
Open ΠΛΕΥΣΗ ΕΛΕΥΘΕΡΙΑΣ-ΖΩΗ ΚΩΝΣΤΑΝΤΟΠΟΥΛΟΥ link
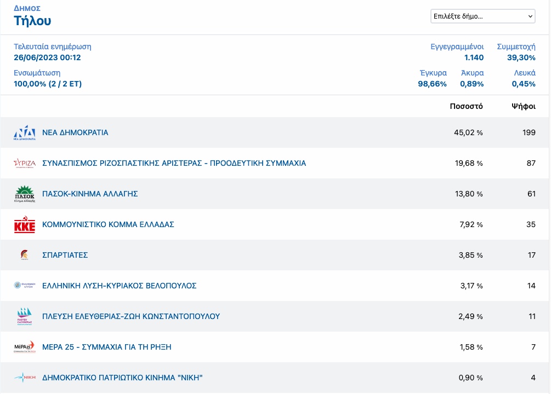click(x=131, y=316)
